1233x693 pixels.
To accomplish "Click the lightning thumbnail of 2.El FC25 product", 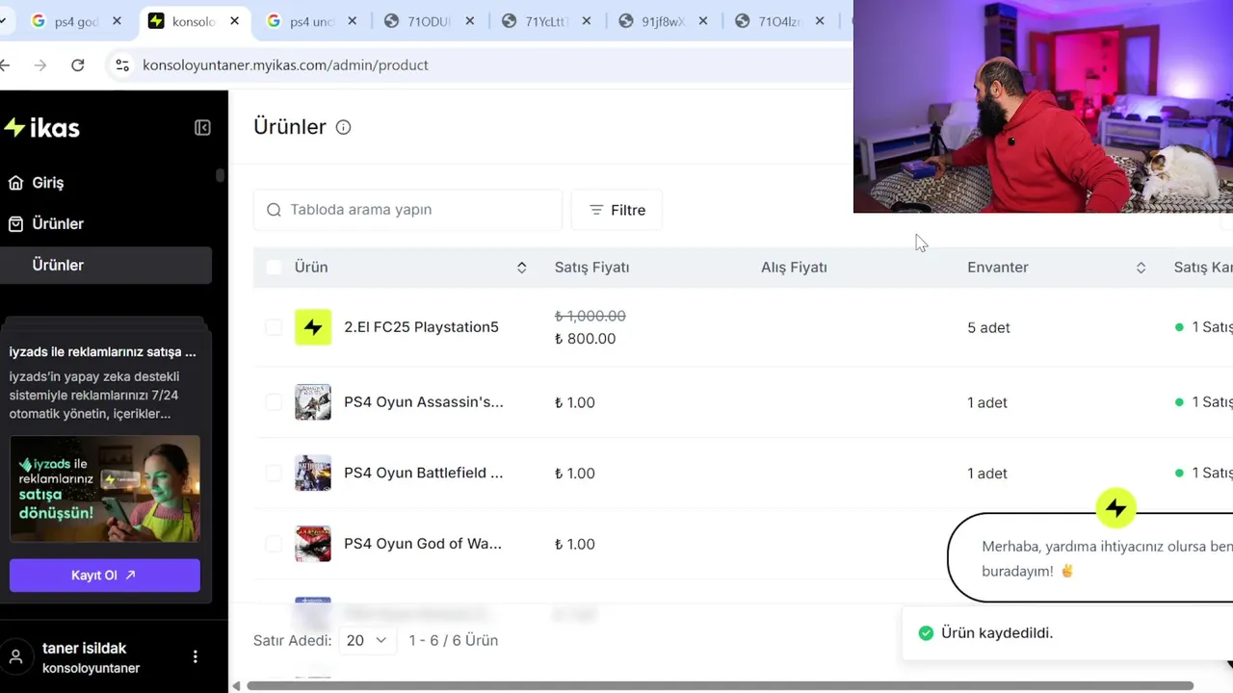I will (x=313, y=327).
